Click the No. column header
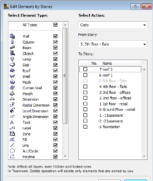 click(94, 63)
